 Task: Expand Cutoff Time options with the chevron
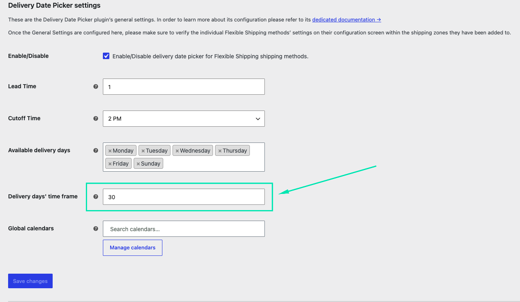(258, 119)
